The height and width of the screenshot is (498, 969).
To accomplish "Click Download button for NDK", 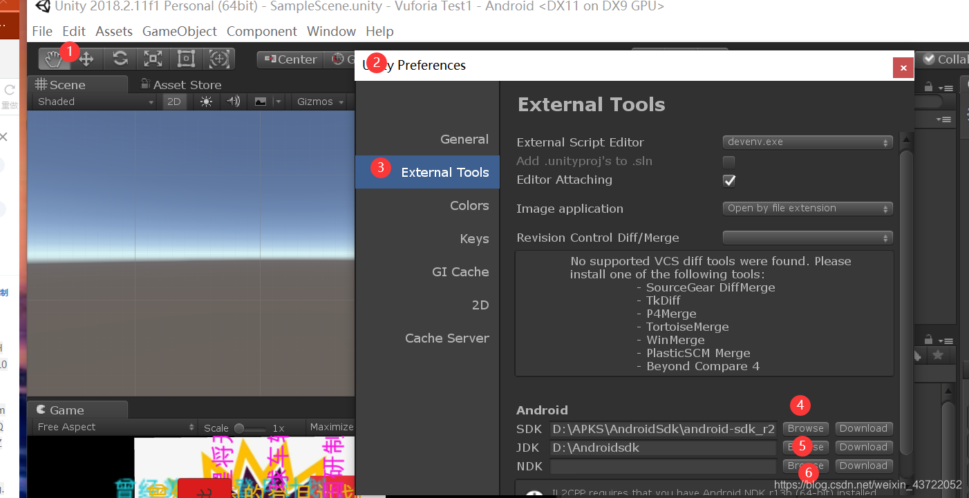I will [x=864, y=466].
